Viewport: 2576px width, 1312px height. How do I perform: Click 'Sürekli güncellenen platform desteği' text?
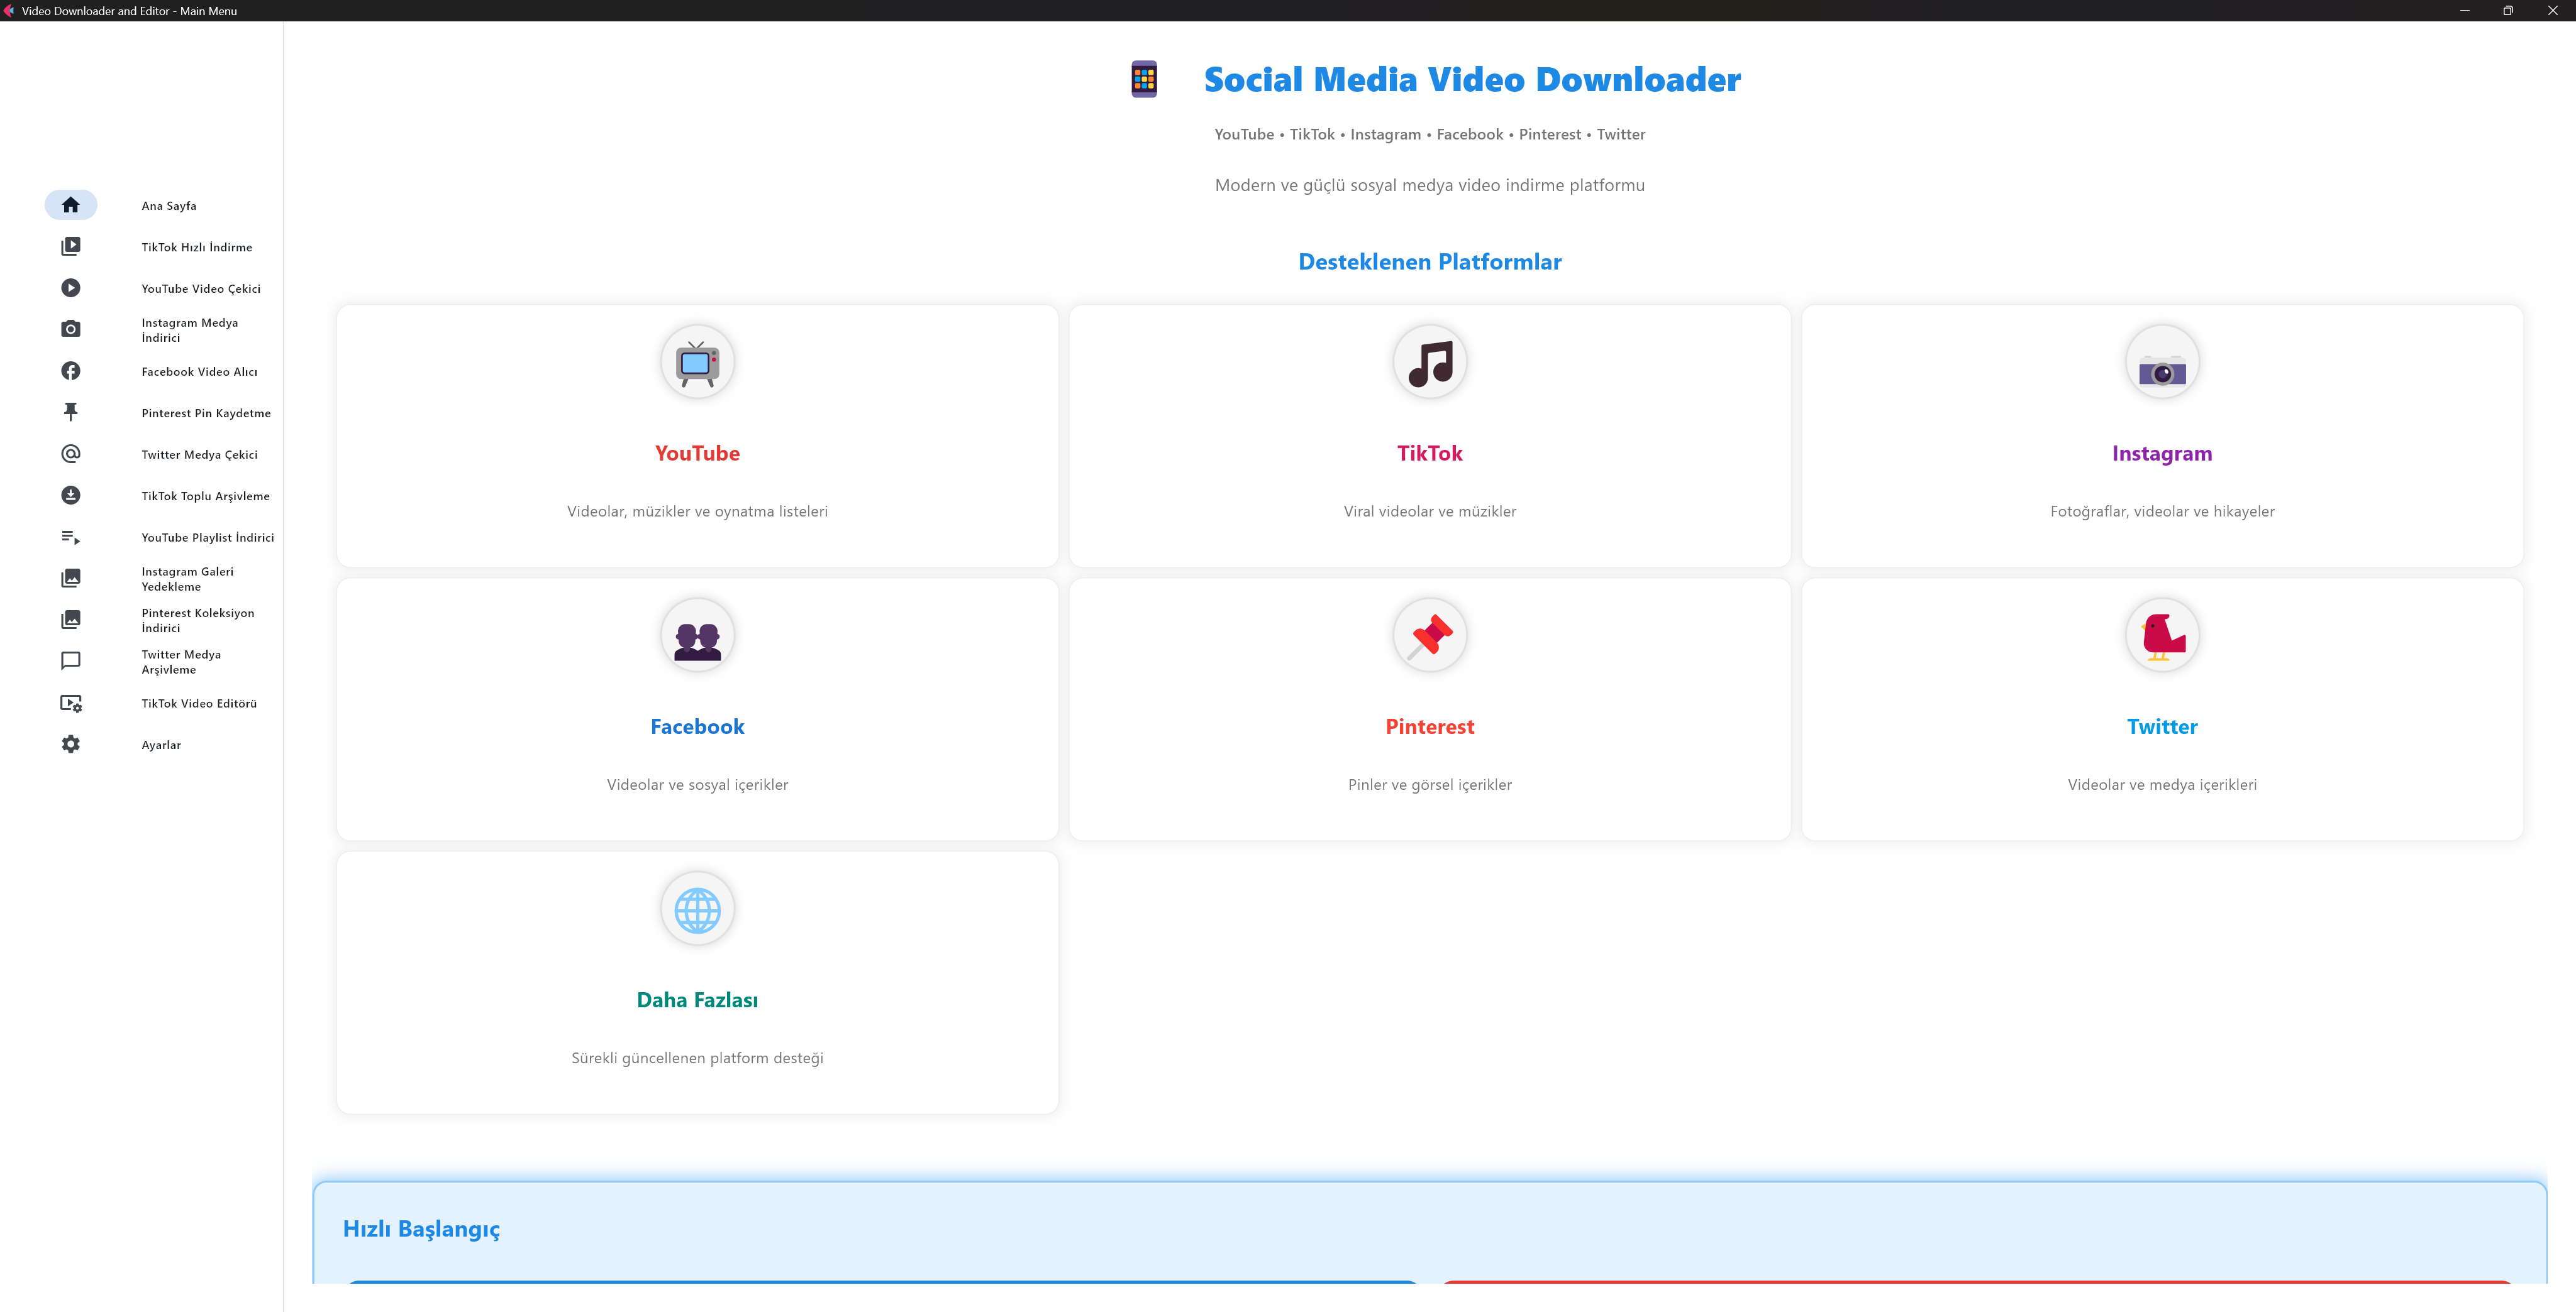(697, 1058)
